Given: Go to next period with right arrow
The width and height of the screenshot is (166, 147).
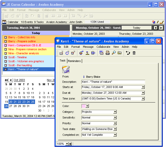Looking at the screenshot, I should click(x=161, y=28).
